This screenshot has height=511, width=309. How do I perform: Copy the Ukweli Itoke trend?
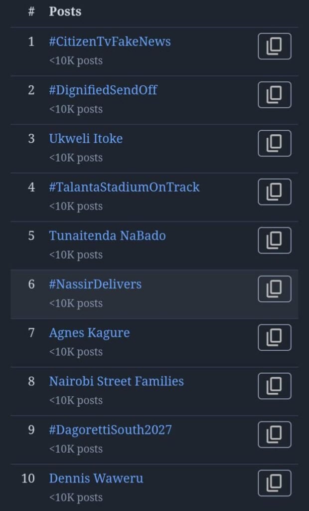coord(274,143)
